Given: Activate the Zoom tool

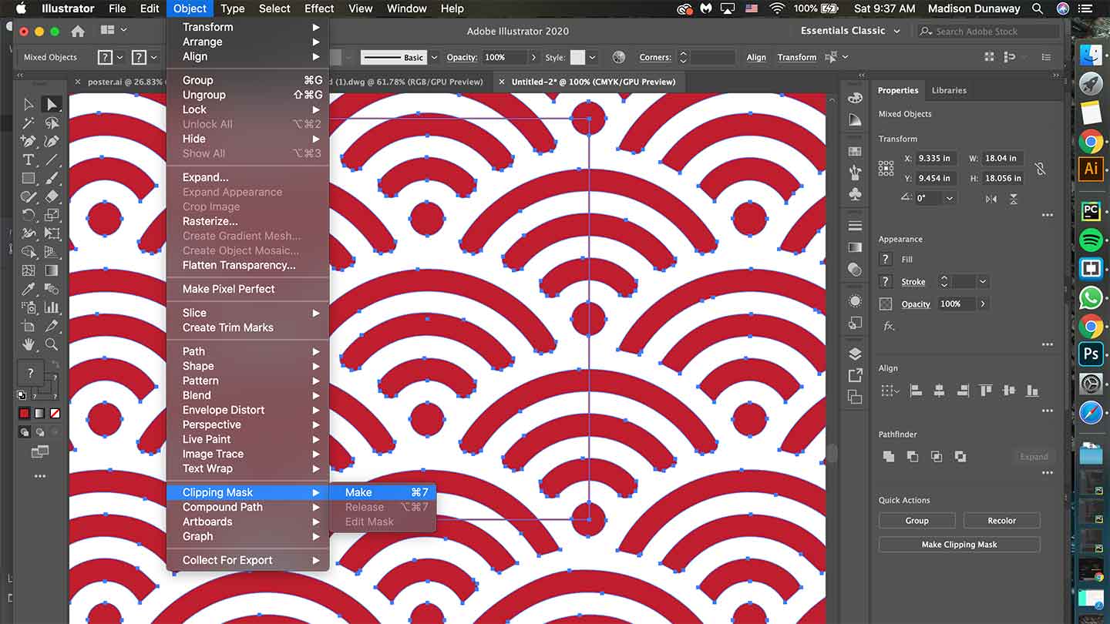Looking at the screenshot, I should click(52, 344).
